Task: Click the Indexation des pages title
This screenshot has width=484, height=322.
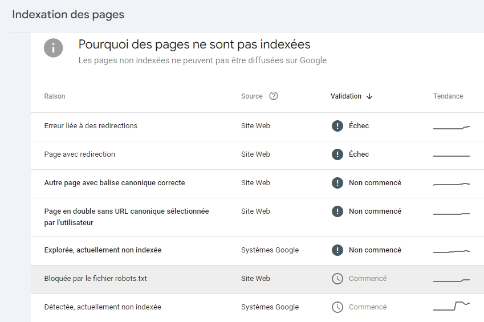Action: tap(68, 14)
